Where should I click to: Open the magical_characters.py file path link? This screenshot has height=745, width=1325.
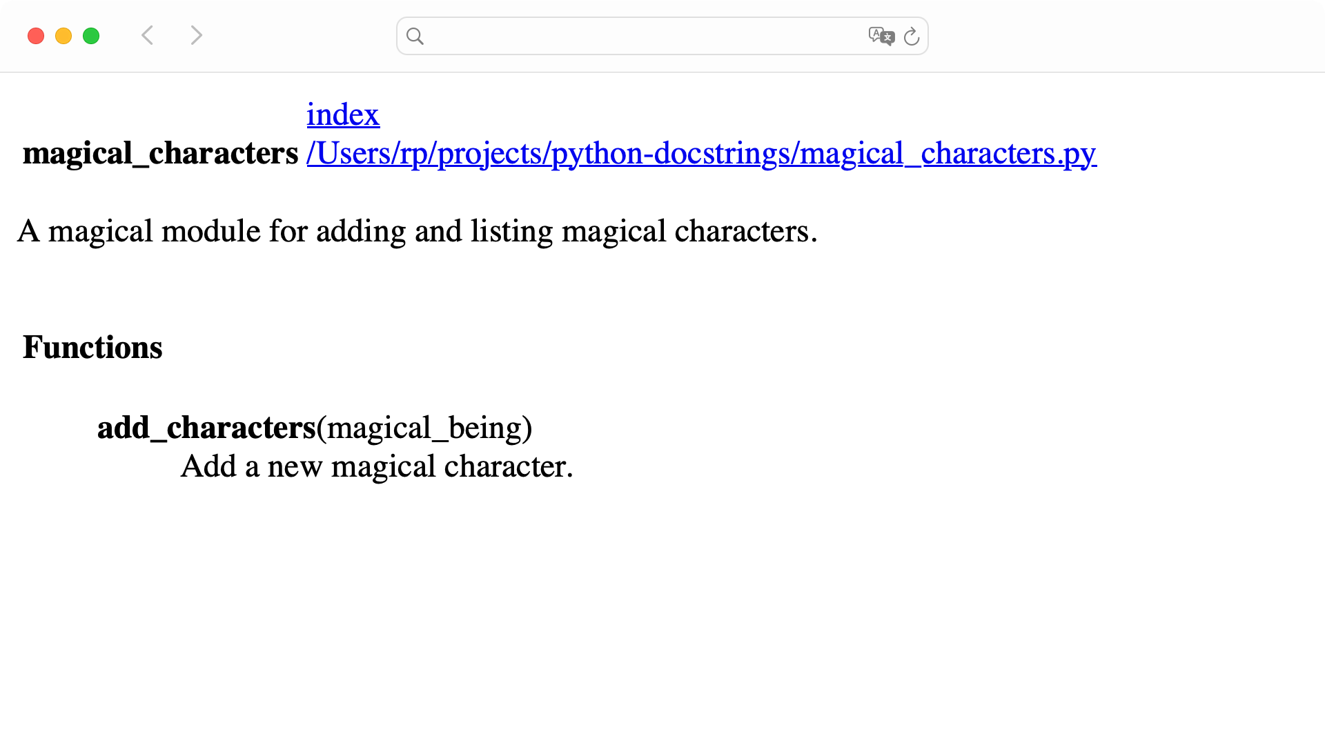coord(700,155)
